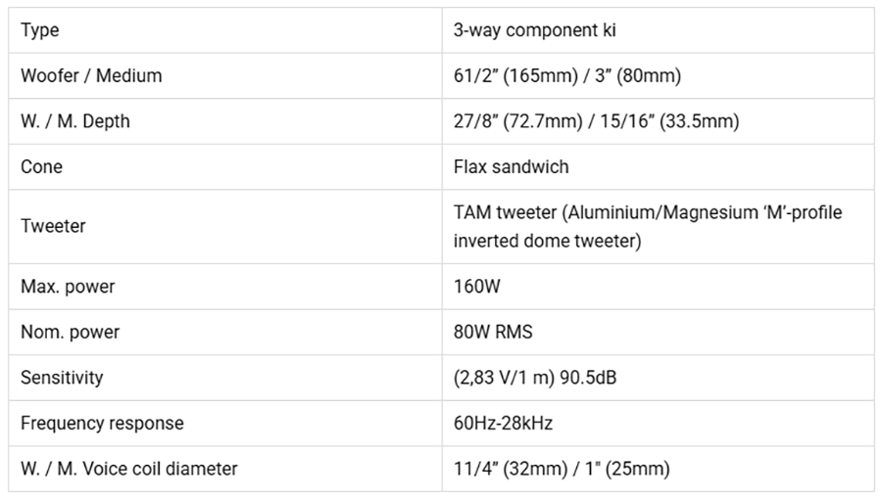Select the "60Hz-28kHz" value cell
Image resolution: width=882 pixels, height=499 pixels.
pyautogui.click(x=503, y=424)
